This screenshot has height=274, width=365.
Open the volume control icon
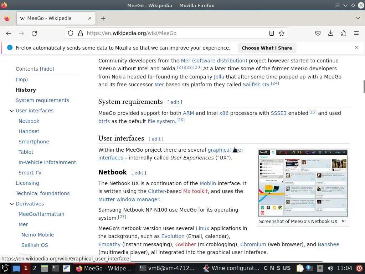pyautogui.click(x=330, y=268)
